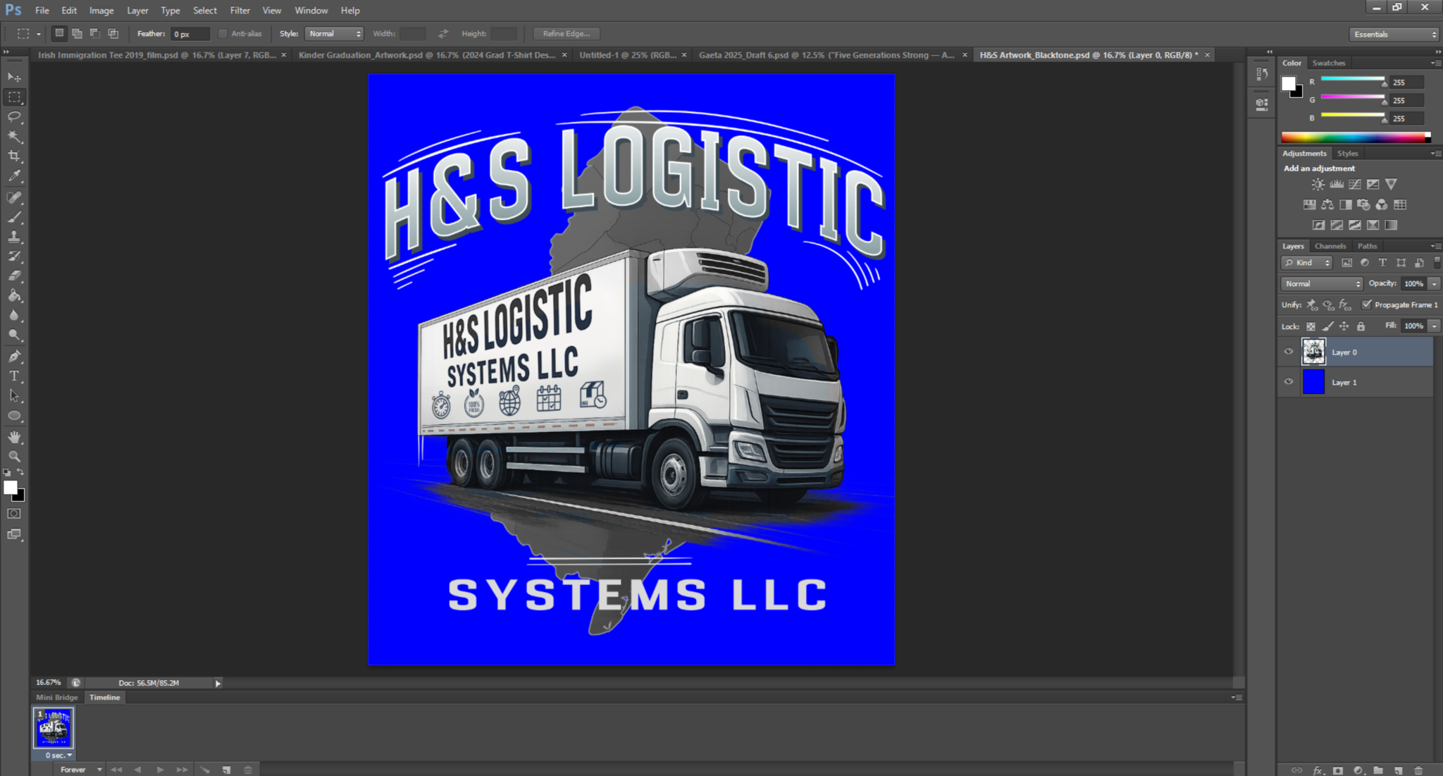Create a new layer from Layers panel
1443x776 pixels.
coord(1398,770)
